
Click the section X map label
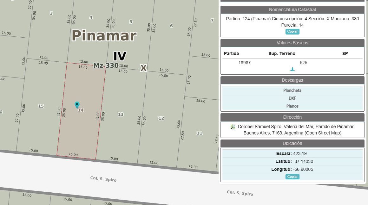pos(143,68)
